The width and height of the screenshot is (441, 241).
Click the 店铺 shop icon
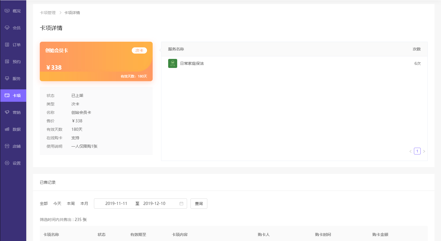(x=7, y=146)
